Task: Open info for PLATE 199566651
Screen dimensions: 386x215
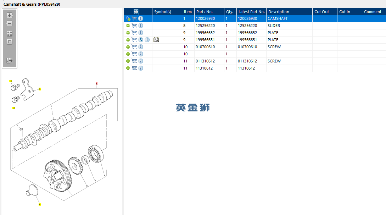Action: 147,40
